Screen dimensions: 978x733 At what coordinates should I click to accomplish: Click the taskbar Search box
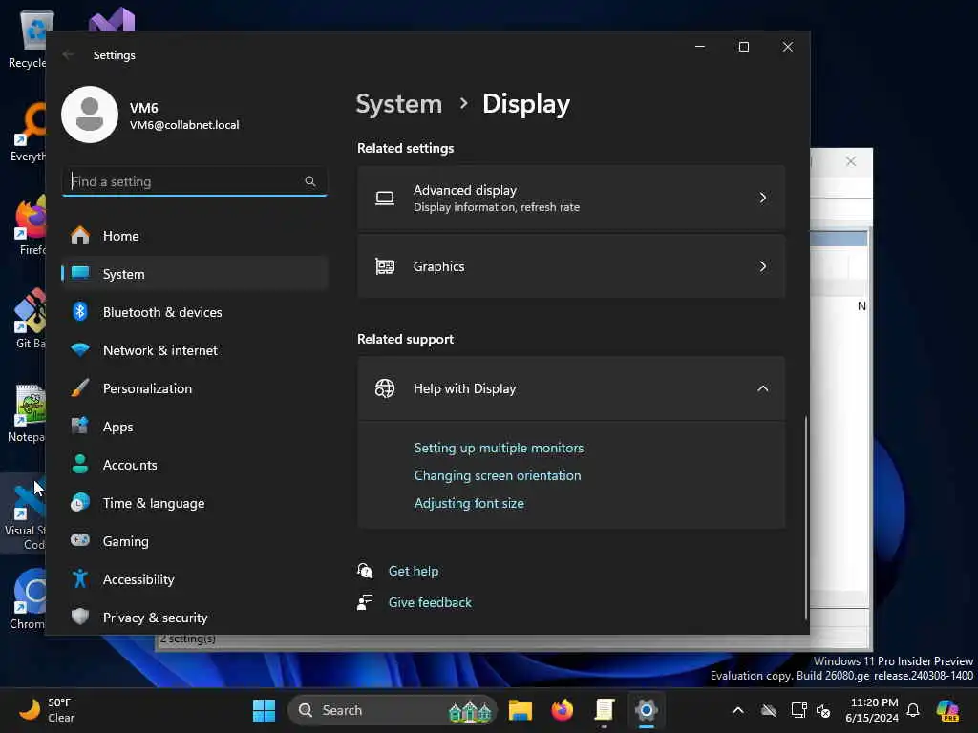coord(392,710)
